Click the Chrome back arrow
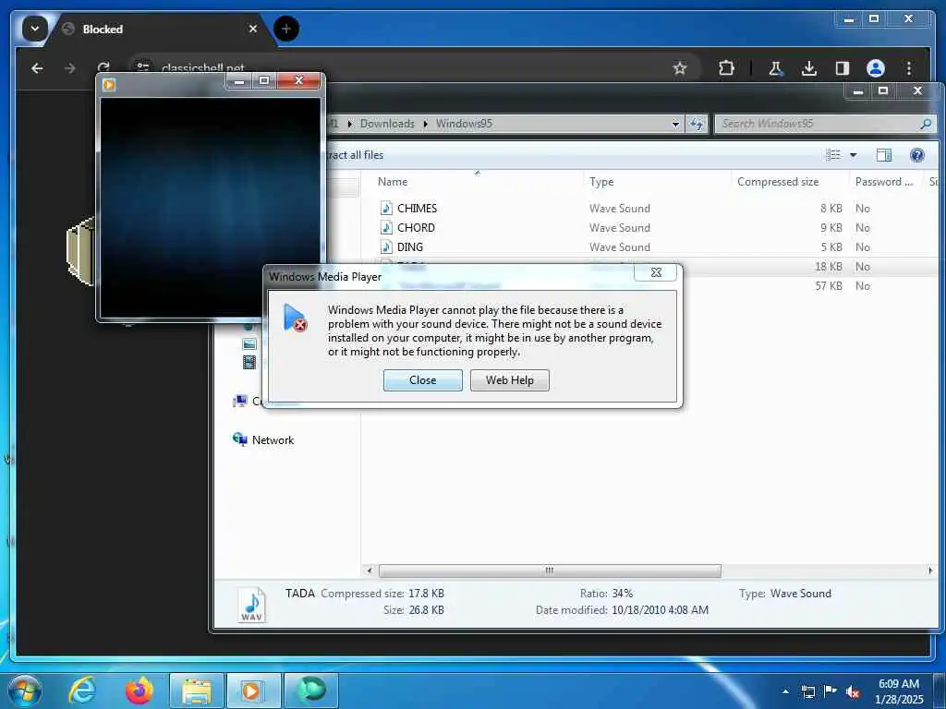946x709 pixels. tap(37, 68)
